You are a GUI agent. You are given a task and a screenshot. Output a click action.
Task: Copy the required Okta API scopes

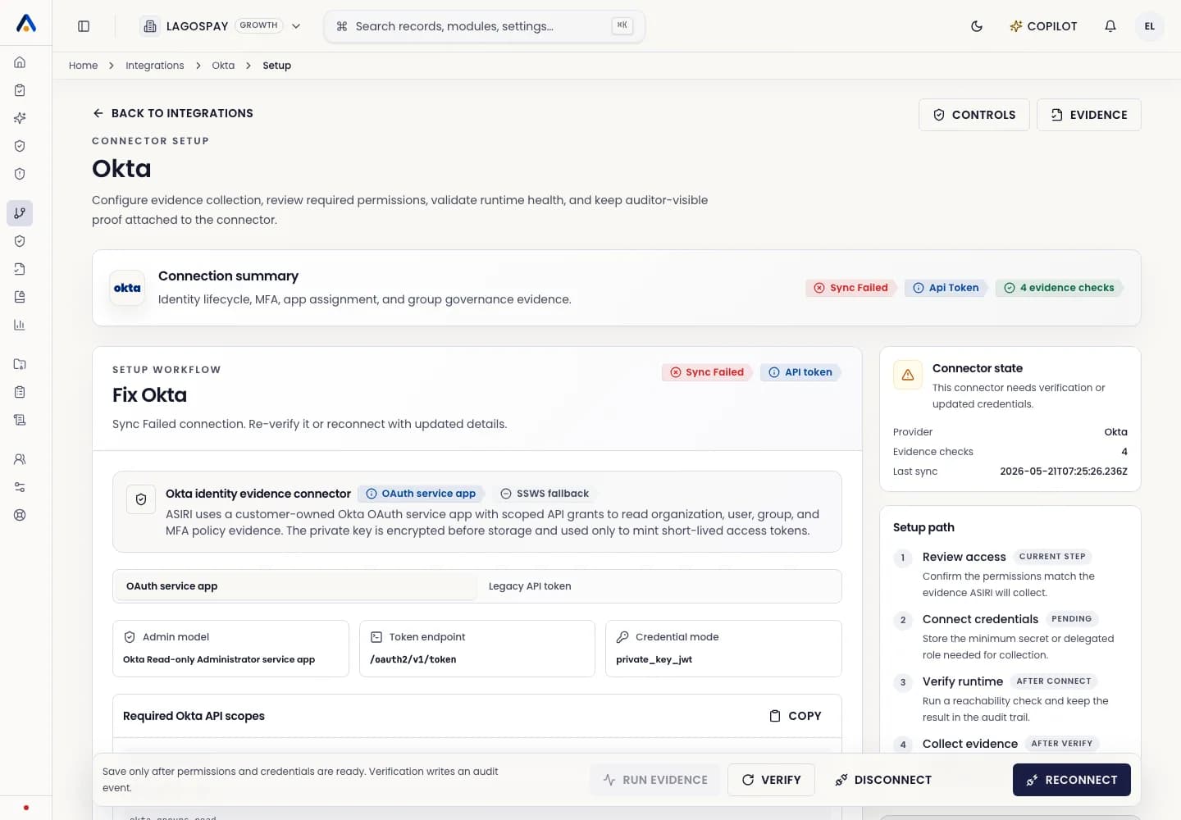pos(796,716)
